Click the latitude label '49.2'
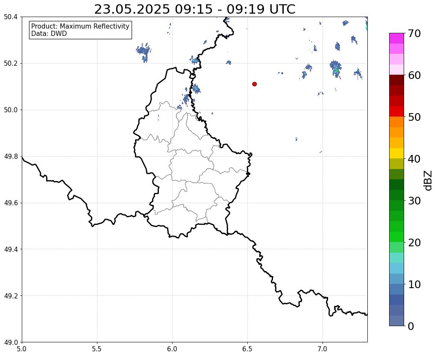Image resolution: width=437 pixels, height=356 pixels. tap(11, 296)
